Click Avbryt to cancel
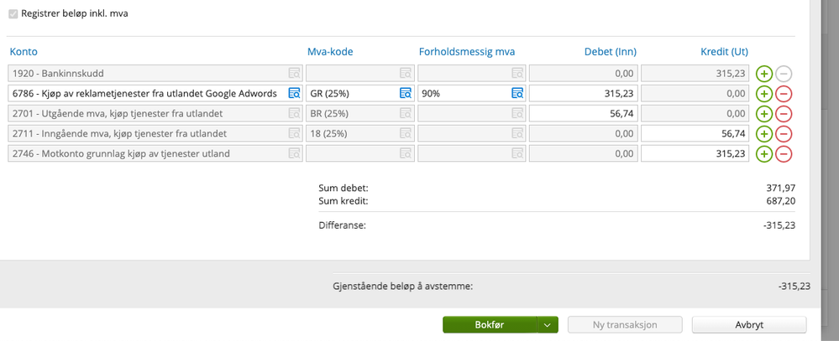This screenshot has height=341, width=839. click(x=749, y=324)
